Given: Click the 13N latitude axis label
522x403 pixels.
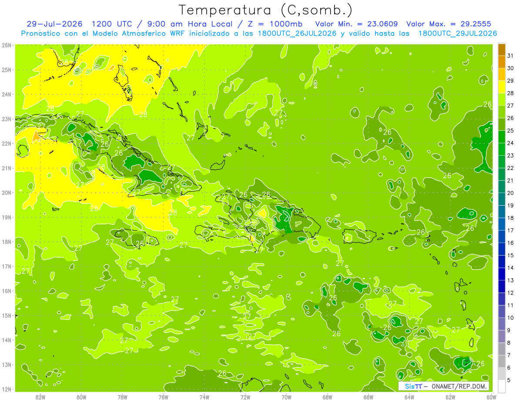Looking at the screenshot, I should tap(7, 364).
